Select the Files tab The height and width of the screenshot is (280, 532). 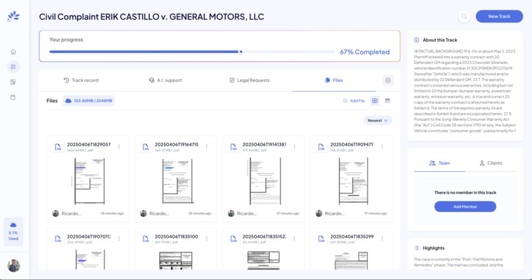(x=334, y=81)
